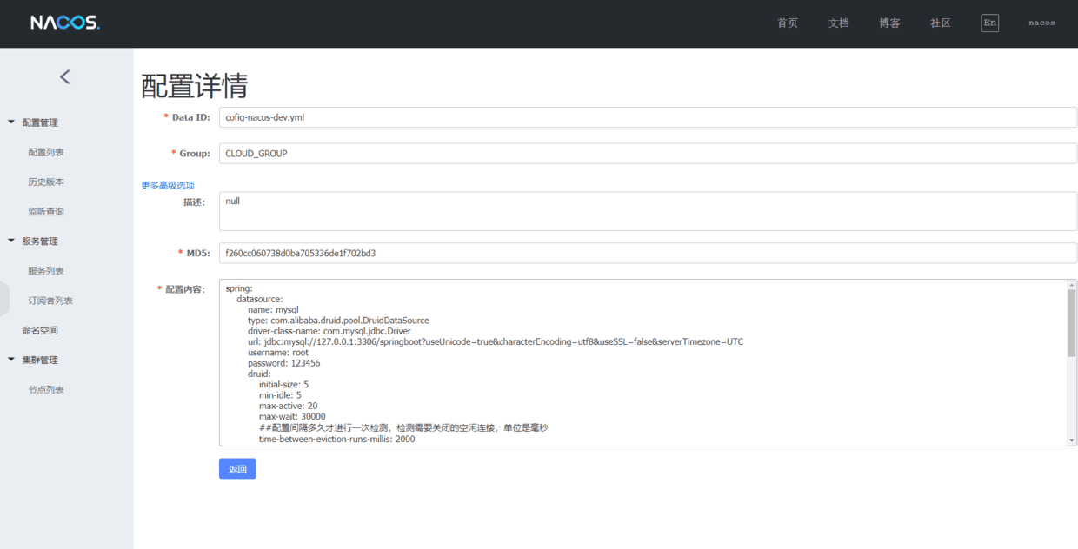Switch language with En button
Image resolution: width=1078 pixels, height=549 pixels.
click(x=989, y=23)
